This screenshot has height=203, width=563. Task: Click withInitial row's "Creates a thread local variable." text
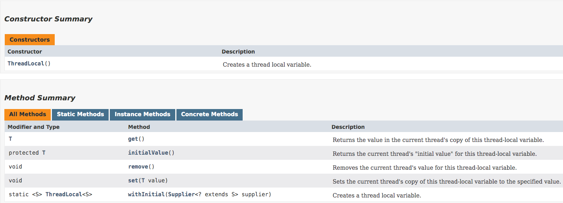377,195
